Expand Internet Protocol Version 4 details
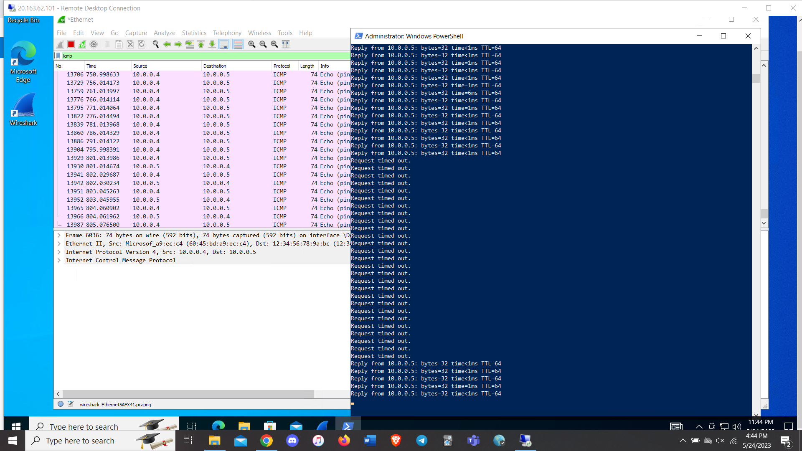 pos(58,252)
